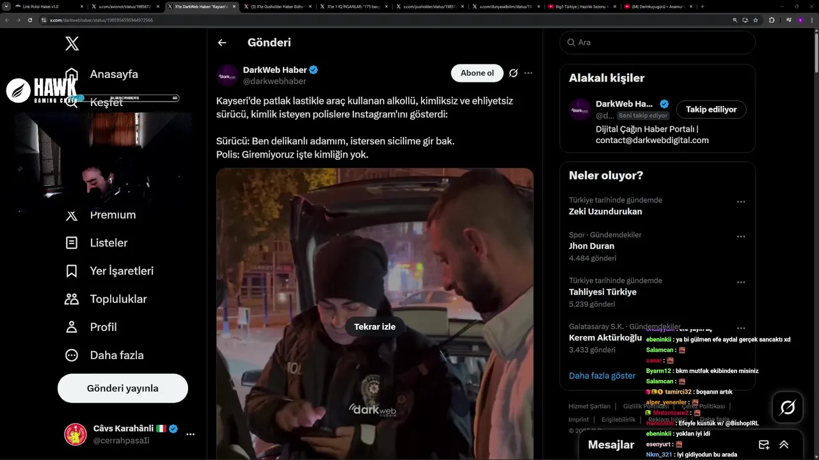The image size is (819, 460).
Task: Click Grok icon next to Abone ol
Action: 513,73
